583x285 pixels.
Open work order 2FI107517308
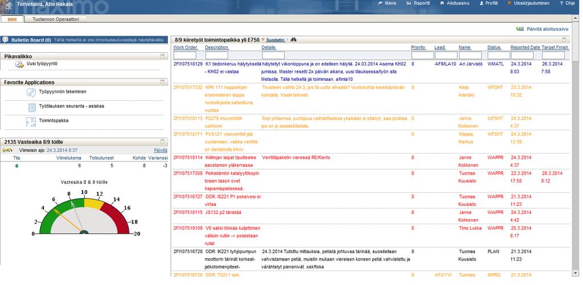coord(188,173)
